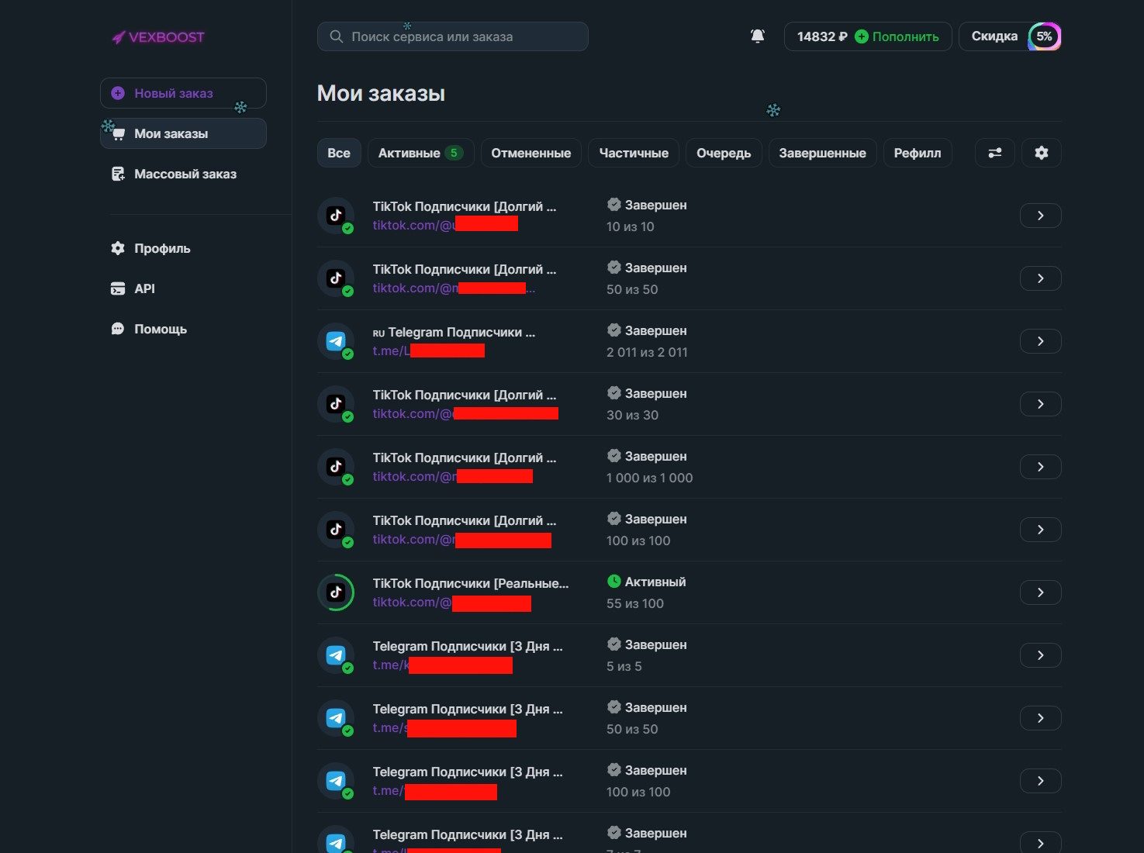The image size is (1144, 853).
Task: Click the green plus top-up icon
Action: coord(861,36)
